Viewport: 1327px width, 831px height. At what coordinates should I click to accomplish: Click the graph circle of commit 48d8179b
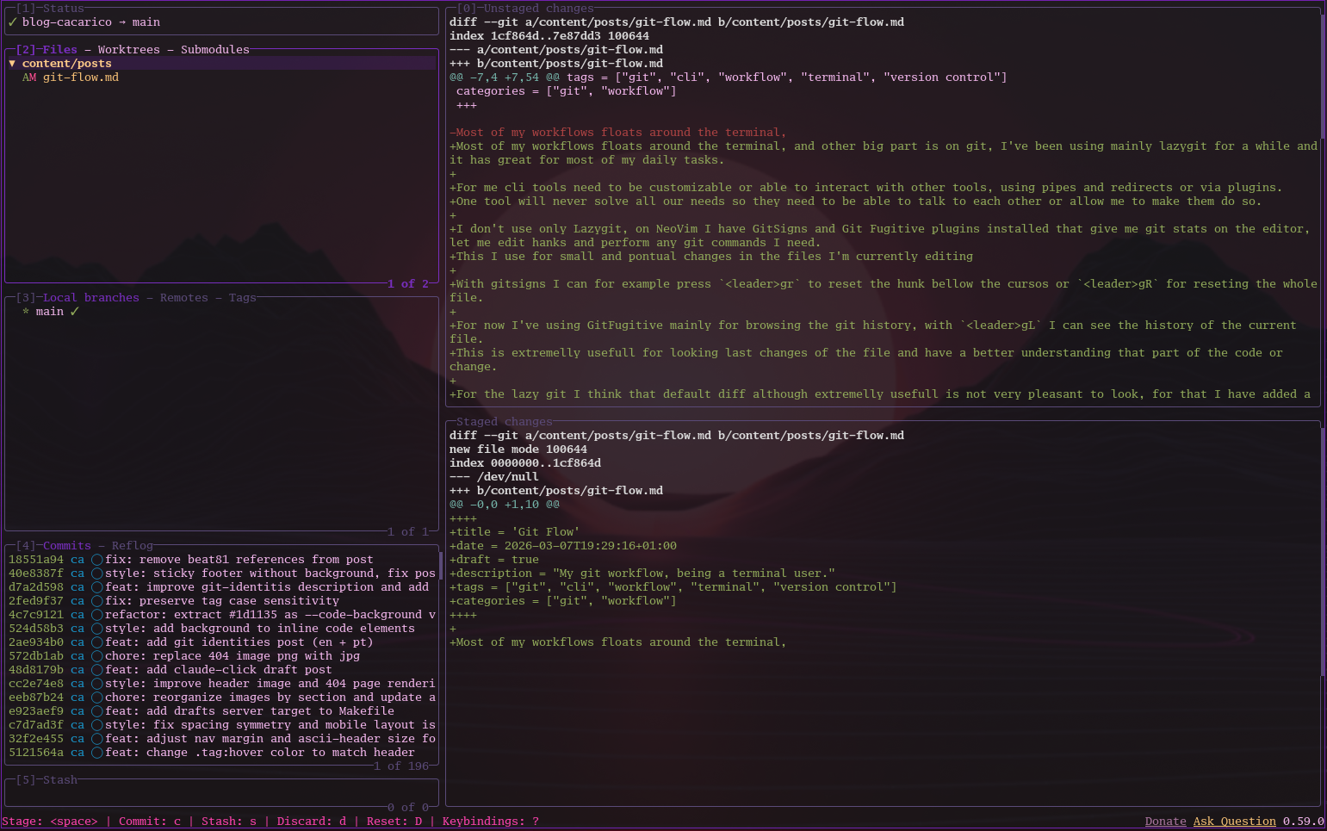coord(97,670)
